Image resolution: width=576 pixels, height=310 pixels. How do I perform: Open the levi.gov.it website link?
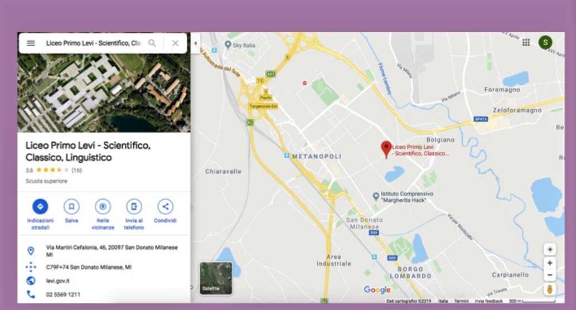click(57, 281)
